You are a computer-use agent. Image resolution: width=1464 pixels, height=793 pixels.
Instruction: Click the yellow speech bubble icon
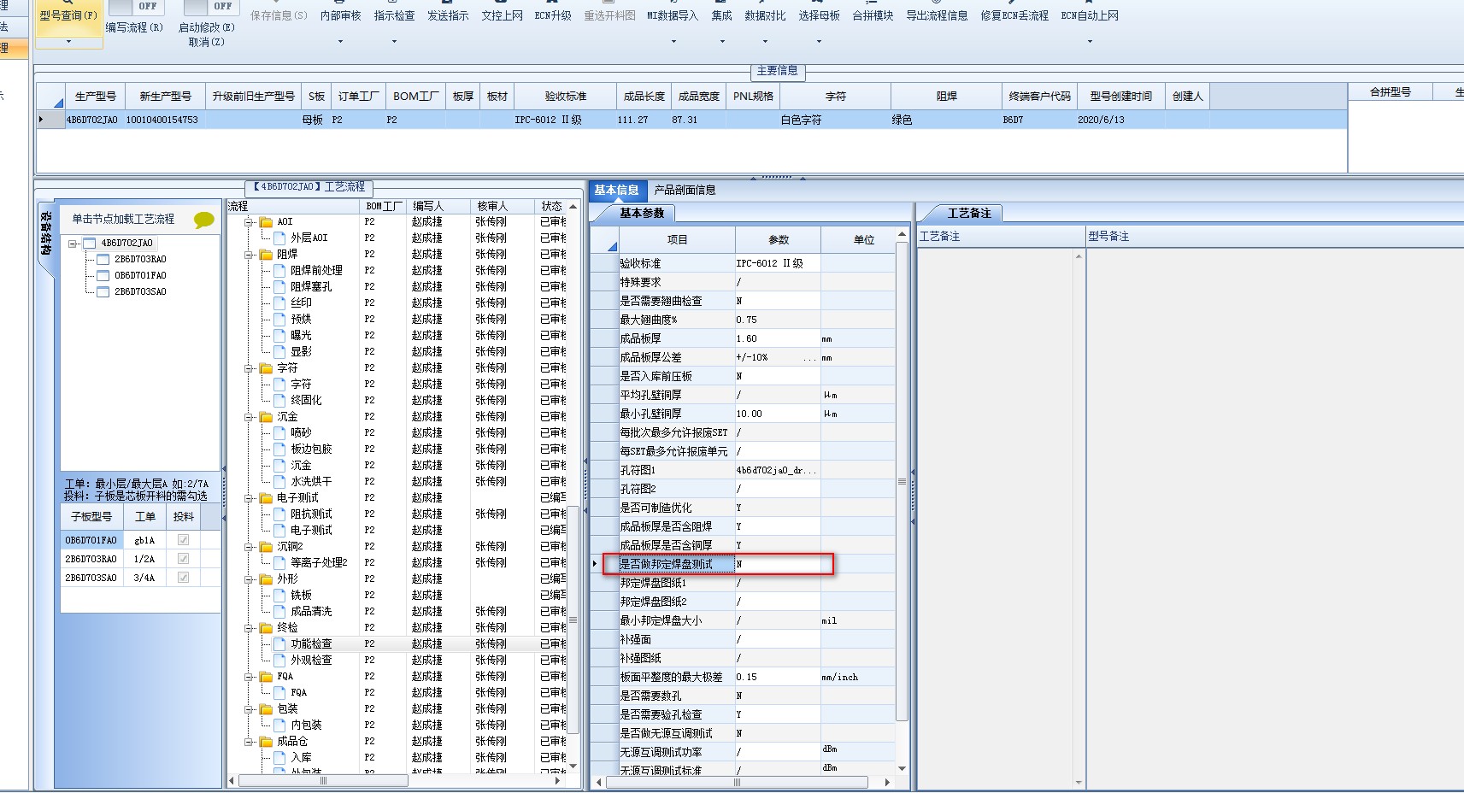[204, 220]
